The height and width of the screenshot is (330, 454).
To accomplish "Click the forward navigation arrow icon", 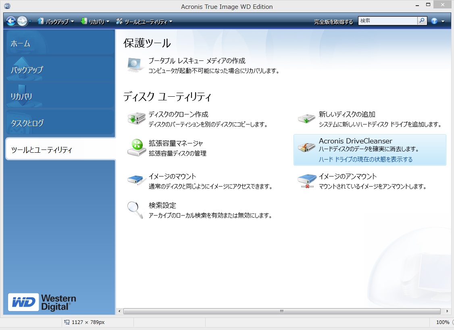I will [x=22, y=21].
